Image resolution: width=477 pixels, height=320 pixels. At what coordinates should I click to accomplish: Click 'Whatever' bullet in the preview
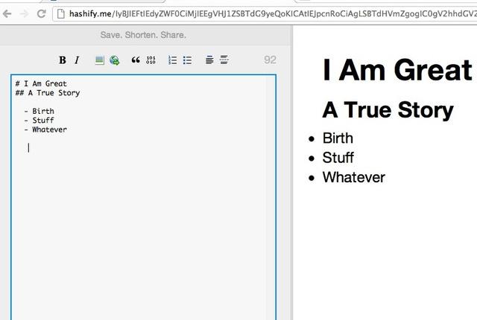(x=354, y=177)
